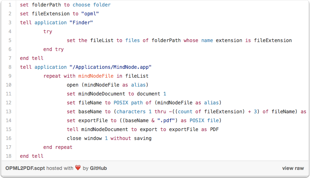Click the word "open" on line 10
This screenshot has height=178, width=310.
pos(72,85)
